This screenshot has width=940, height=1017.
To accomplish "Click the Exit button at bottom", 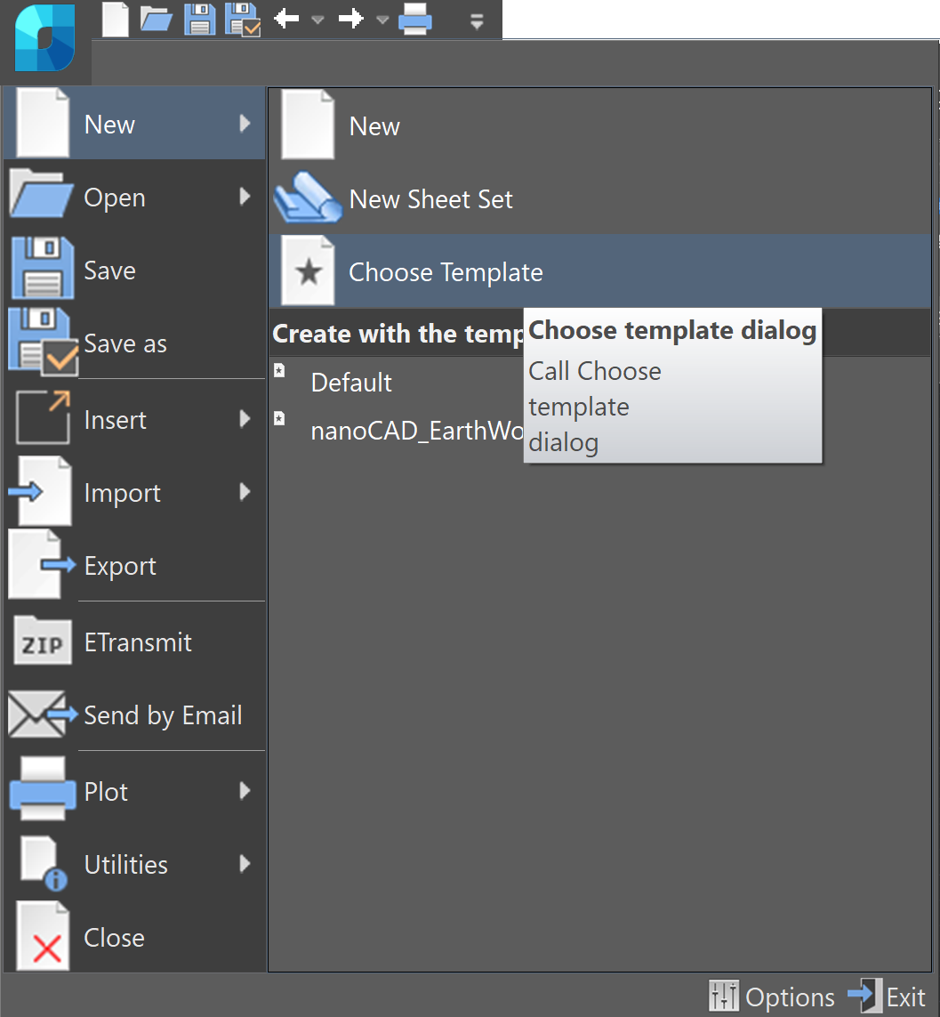I will pyautogui.click(x=887, y=997).
